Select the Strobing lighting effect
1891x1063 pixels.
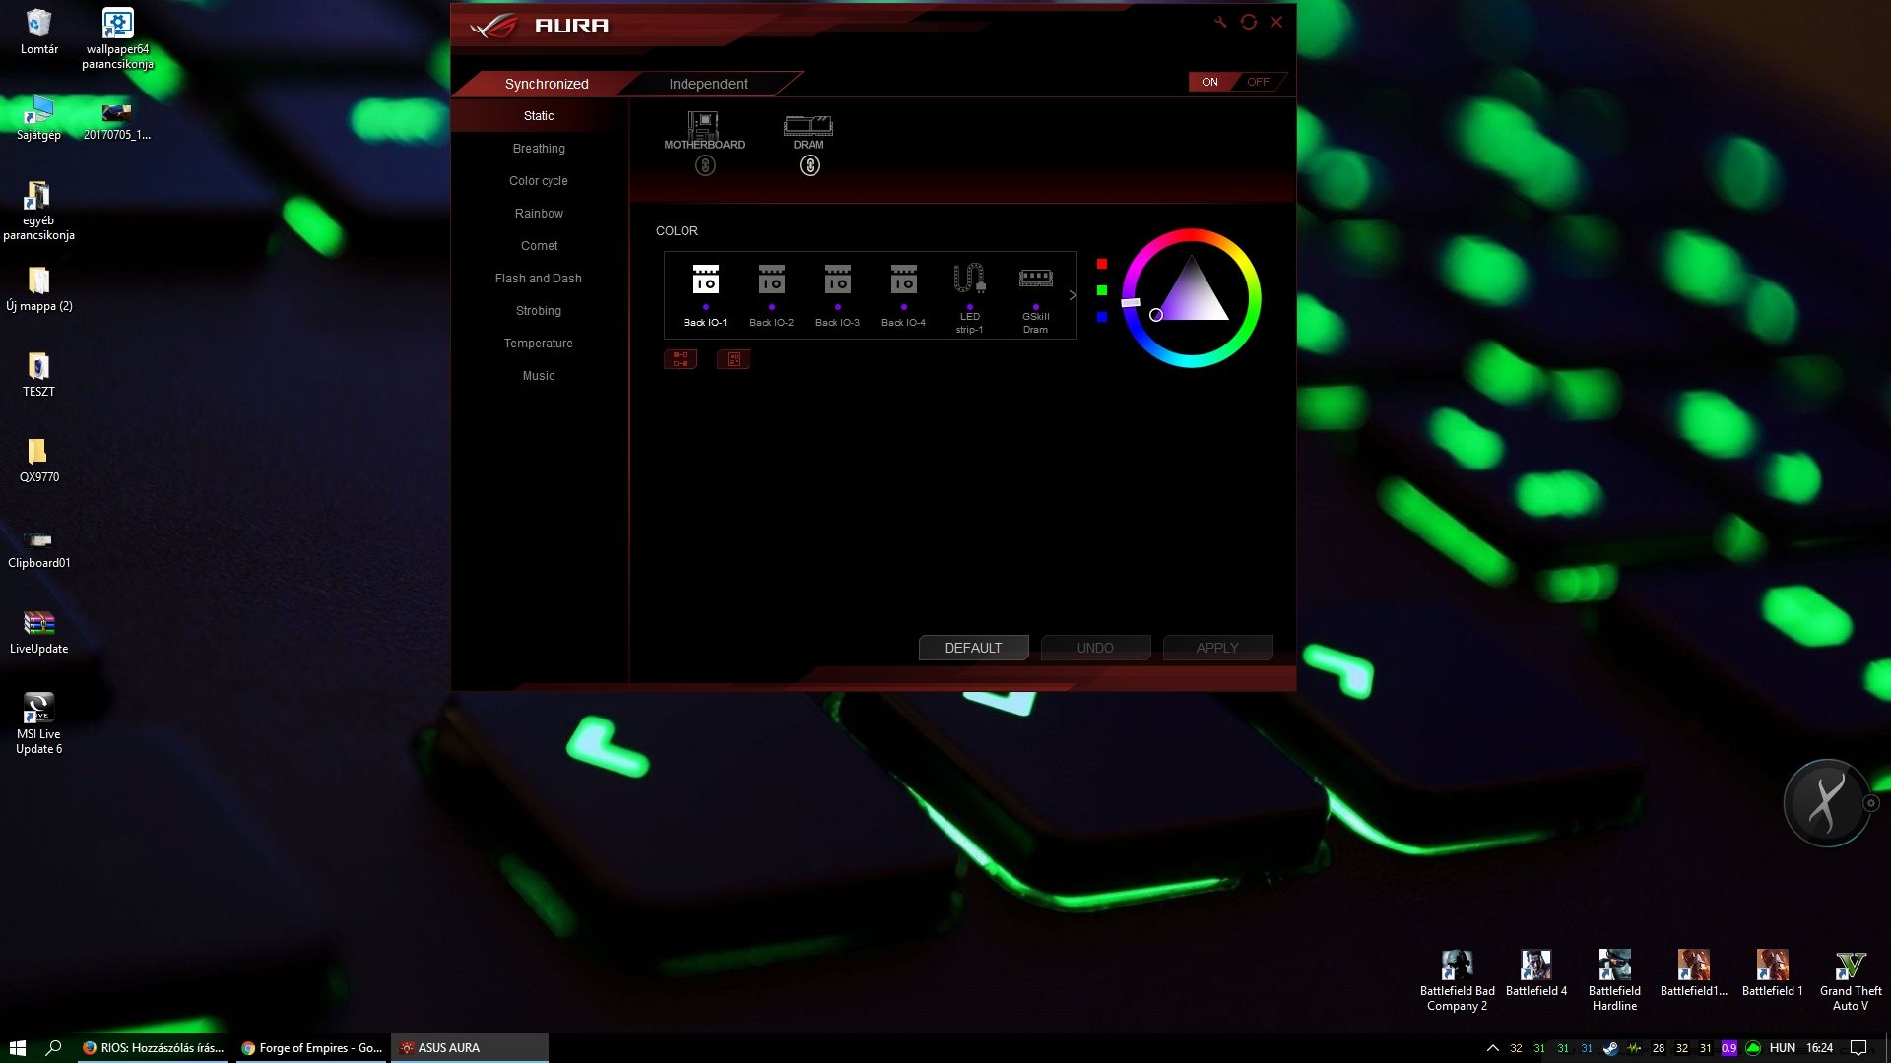[539, 311]
